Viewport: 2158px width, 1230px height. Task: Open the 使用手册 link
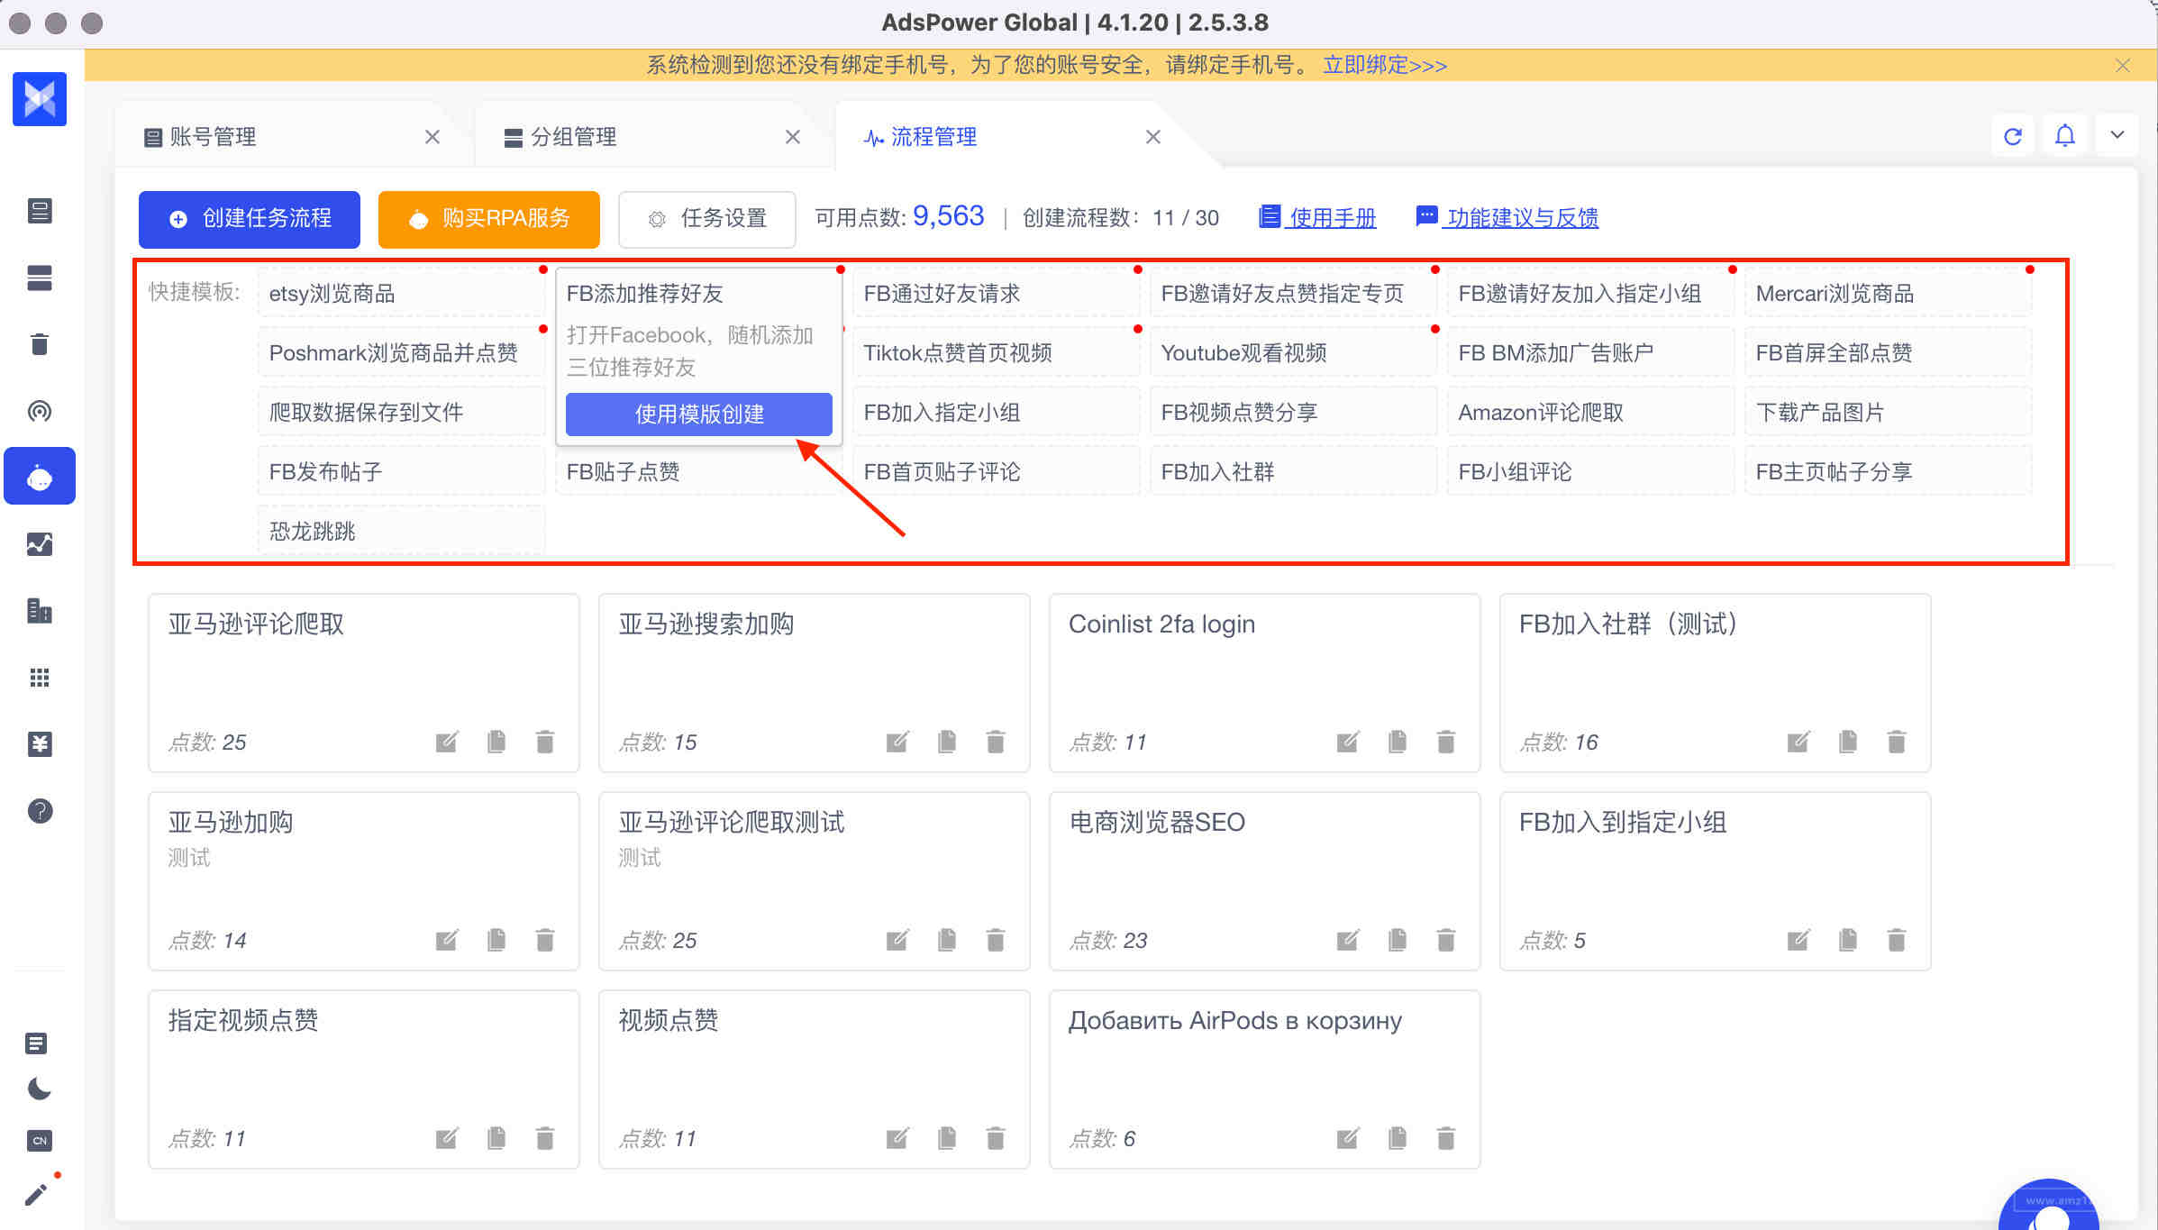1318,218
